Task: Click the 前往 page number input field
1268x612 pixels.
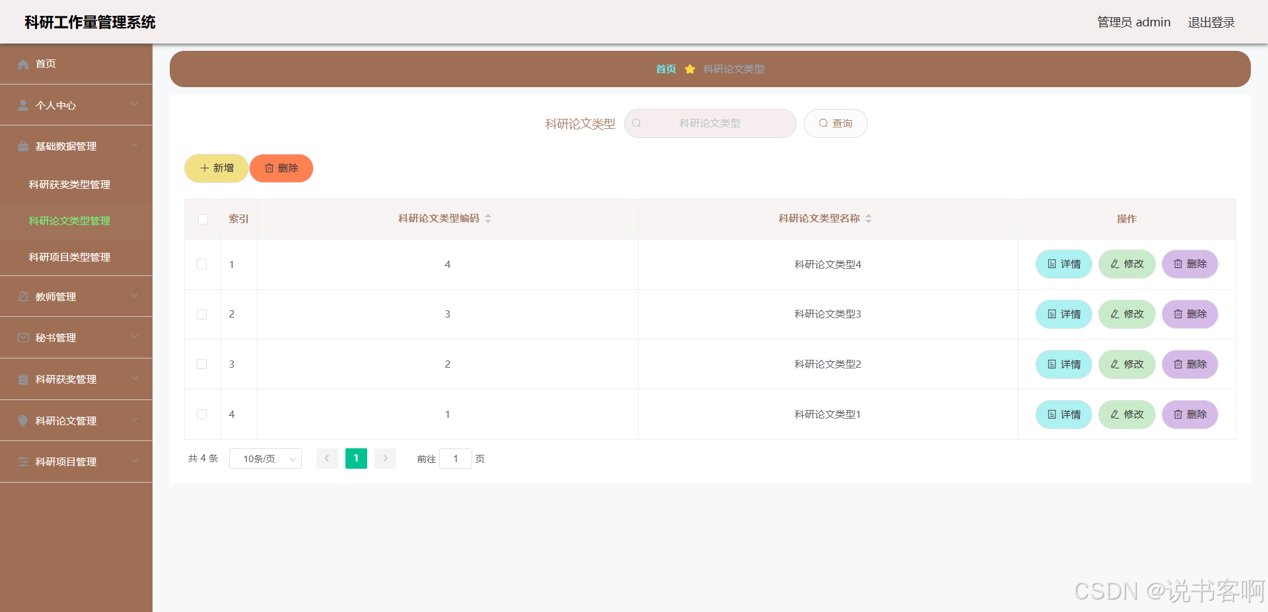Action: (456, 459)
